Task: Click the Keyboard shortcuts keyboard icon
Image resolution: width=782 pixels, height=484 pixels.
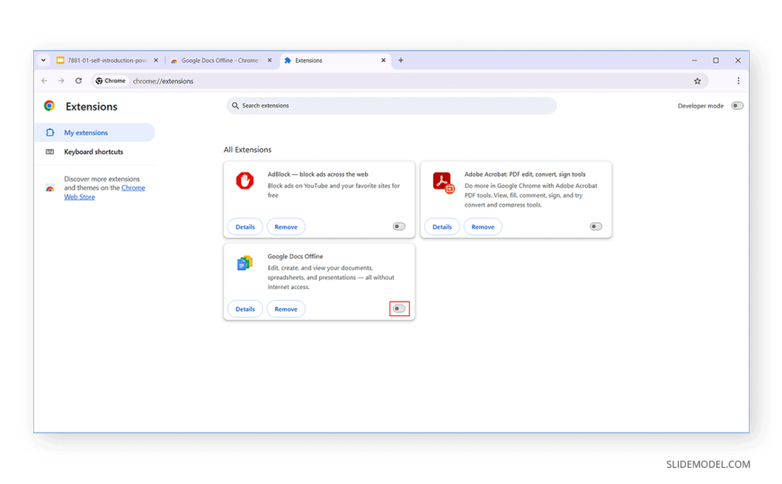Action: point(49,152)
